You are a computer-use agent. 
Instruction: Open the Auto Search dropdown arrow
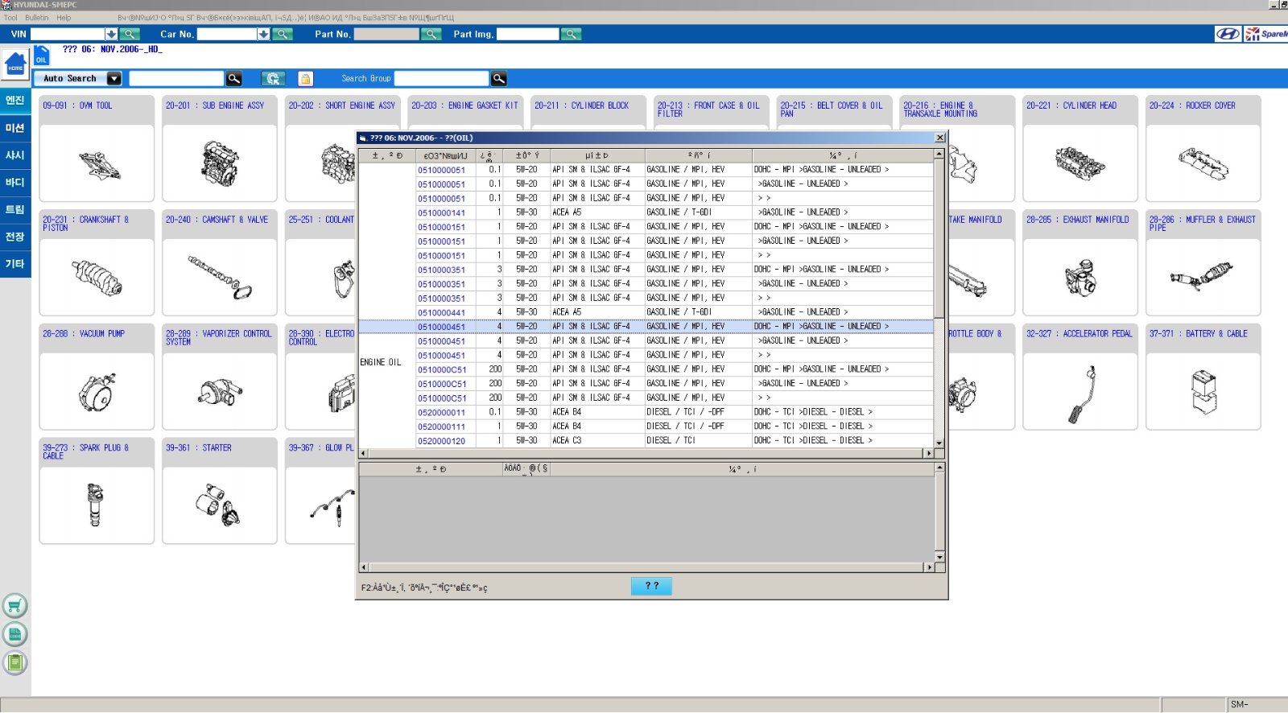[114, 78]
